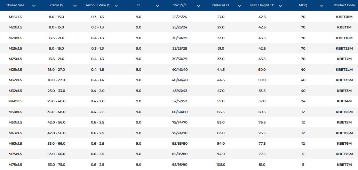
Task: Select product code KBET2SM
Action: click(344, 49)
